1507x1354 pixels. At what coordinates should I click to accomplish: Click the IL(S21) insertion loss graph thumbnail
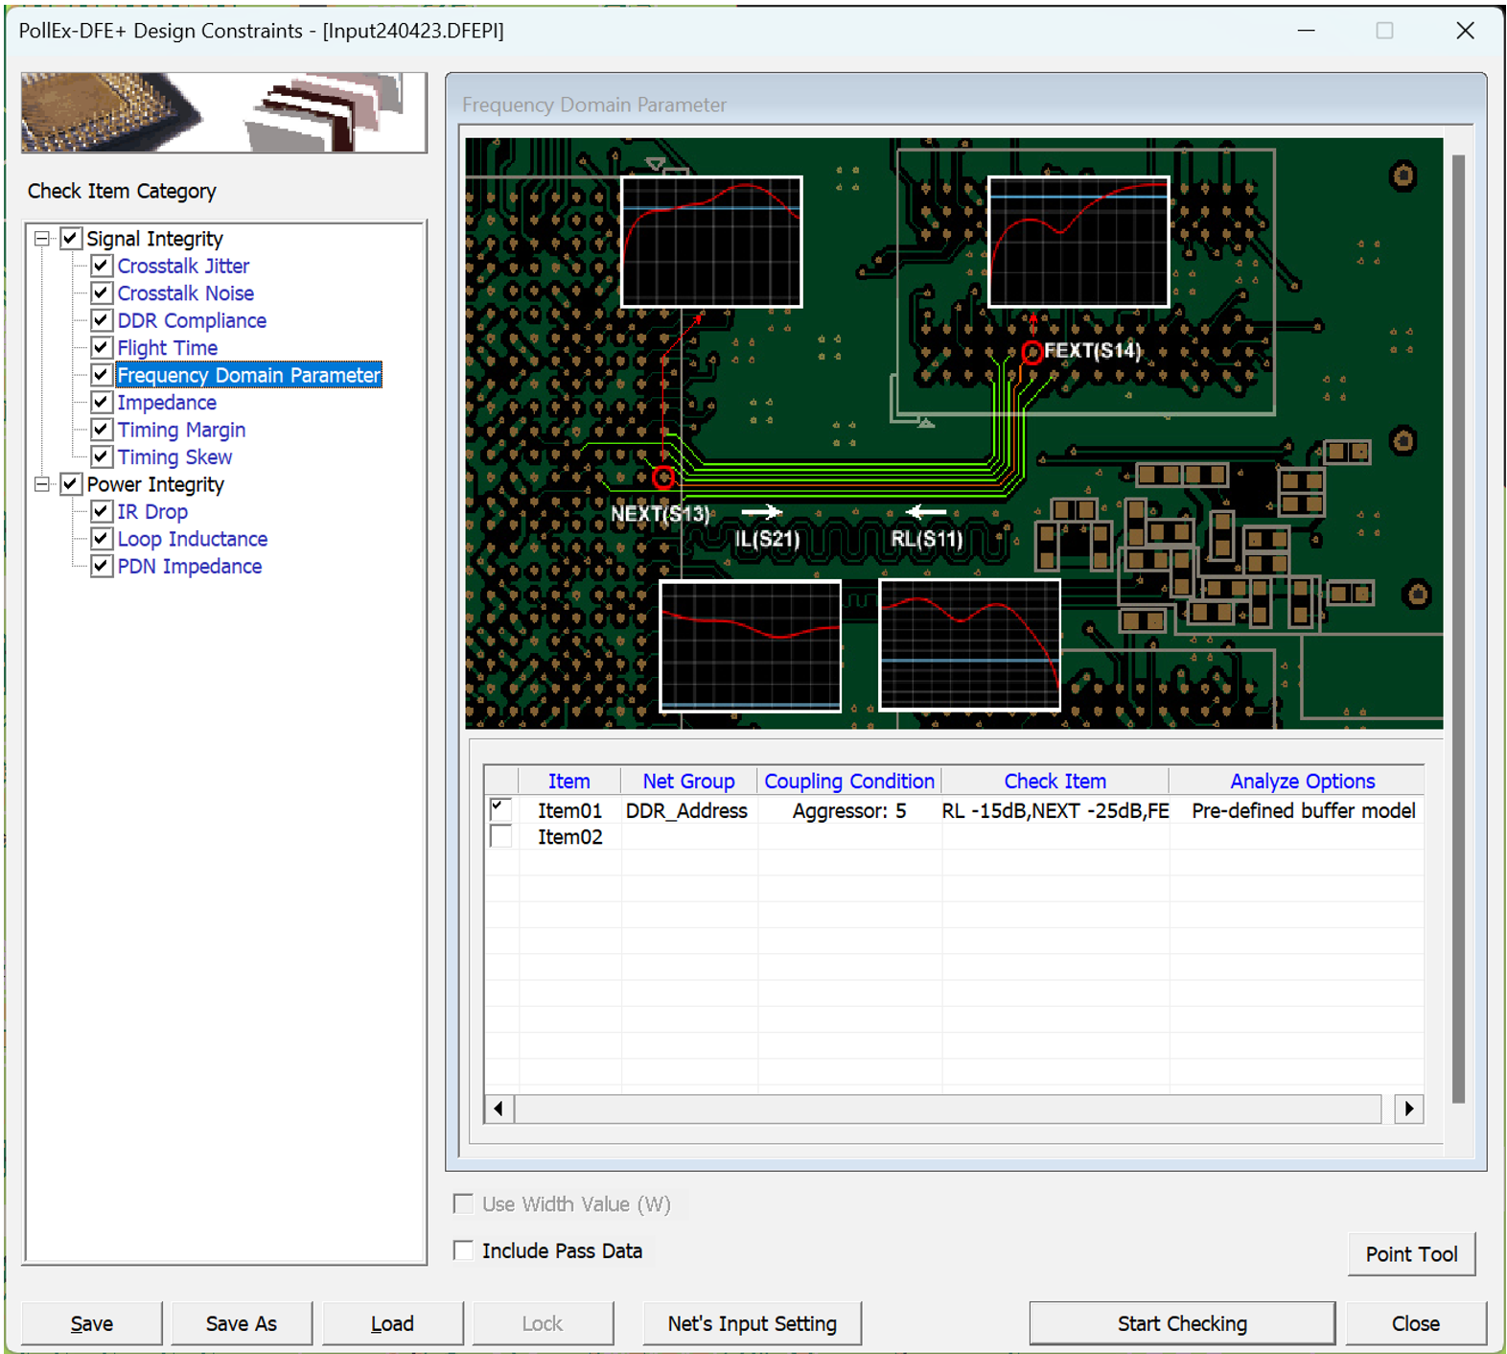(751, 645)
